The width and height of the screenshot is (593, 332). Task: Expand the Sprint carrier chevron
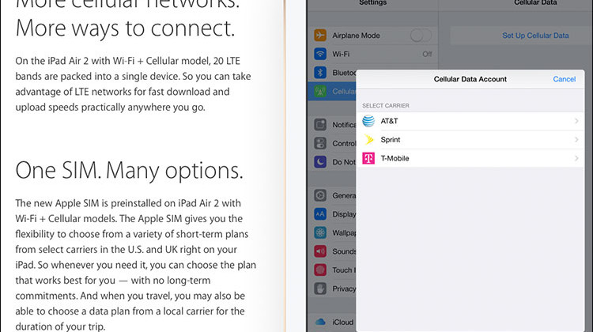point(576,140)
